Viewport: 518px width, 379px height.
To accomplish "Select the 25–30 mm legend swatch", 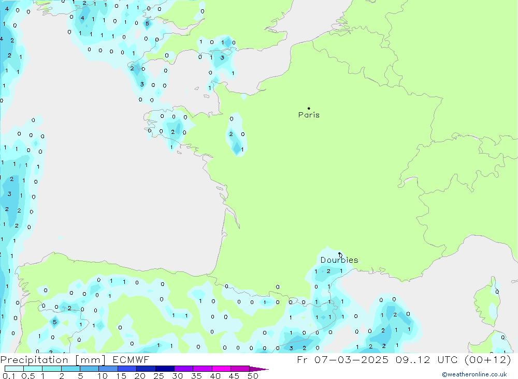I will 165,369.
